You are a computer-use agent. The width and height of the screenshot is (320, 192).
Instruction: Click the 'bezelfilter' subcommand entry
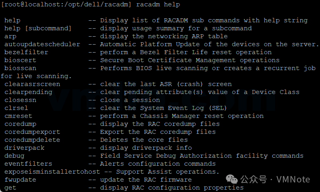26,52
